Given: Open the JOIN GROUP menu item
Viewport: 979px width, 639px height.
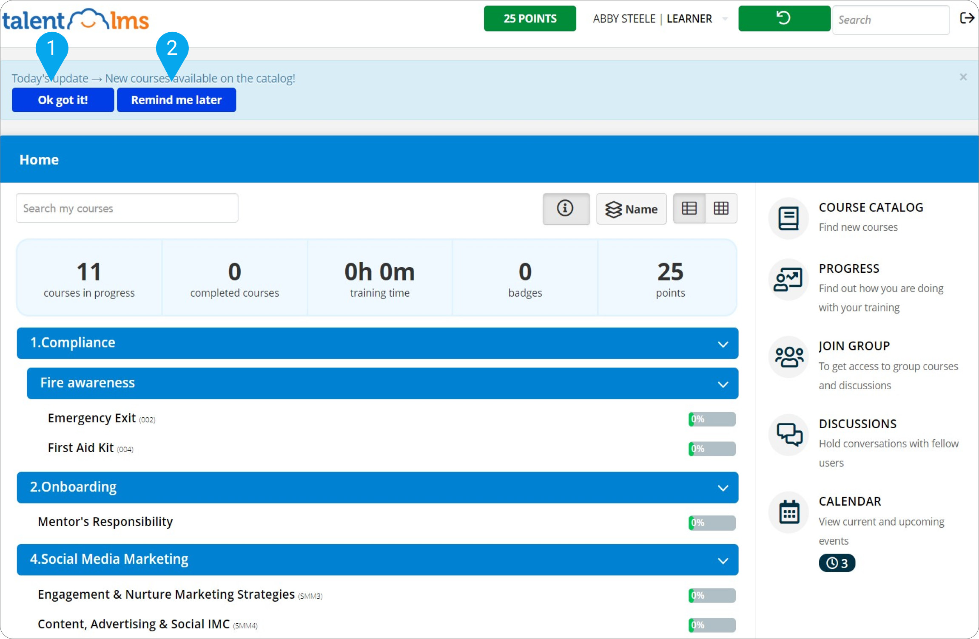Looking at the screenshot, I should tap(854, 346).
